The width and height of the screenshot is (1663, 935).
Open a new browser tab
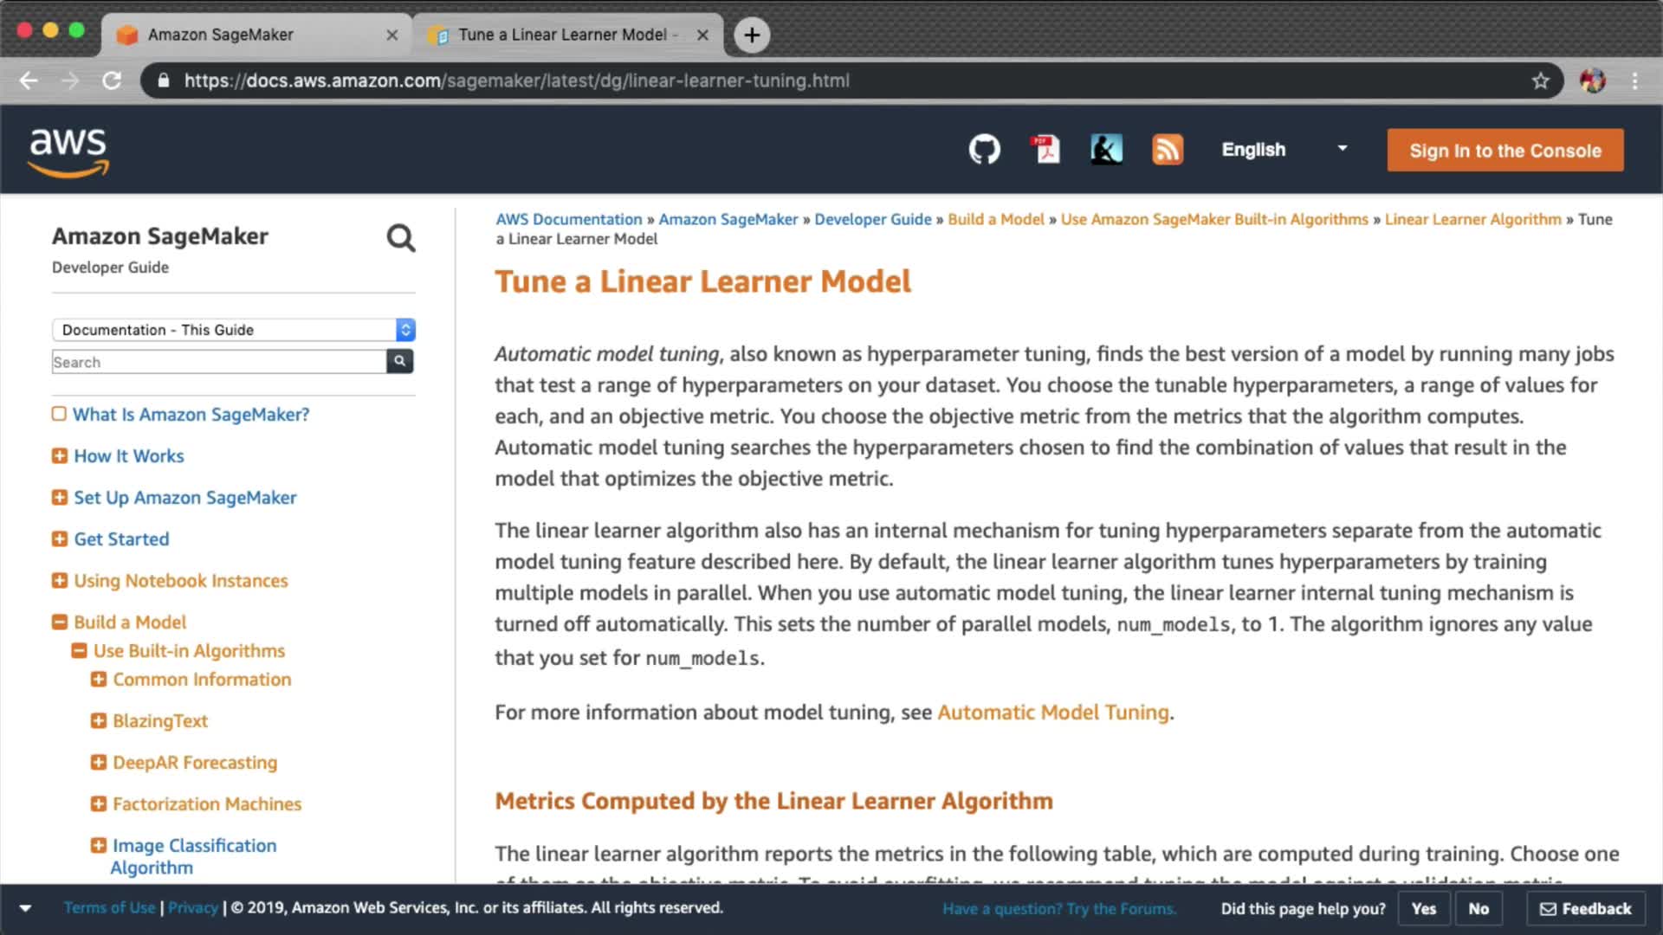coord(752,35)
